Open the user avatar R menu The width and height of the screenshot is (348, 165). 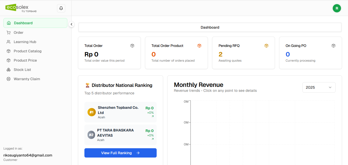coord(337,8)
